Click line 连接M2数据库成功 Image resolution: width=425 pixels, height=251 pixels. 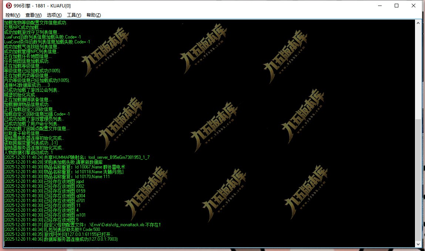coord(27,86)
